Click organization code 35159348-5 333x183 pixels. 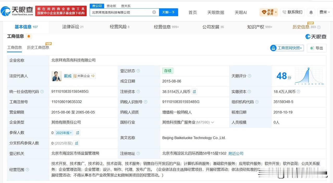click(283, 102)
